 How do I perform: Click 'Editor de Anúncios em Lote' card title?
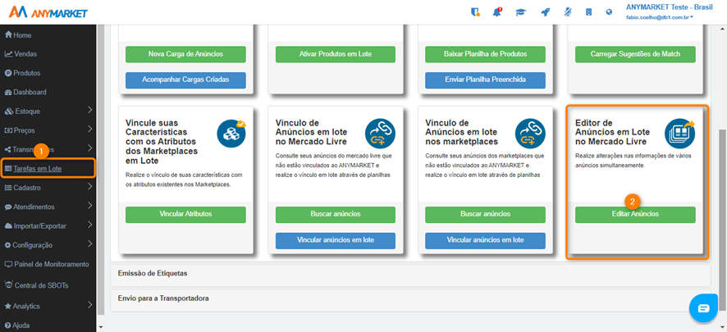click(612, 133)
